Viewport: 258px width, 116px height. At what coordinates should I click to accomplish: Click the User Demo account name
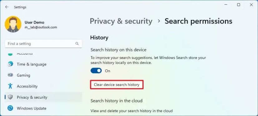coord(34,22)
